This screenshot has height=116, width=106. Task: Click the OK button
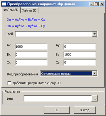coord(57,110)
